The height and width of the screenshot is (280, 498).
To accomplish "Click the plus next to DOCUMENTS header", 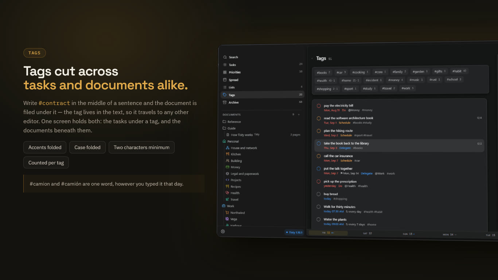I will point(299,114).
